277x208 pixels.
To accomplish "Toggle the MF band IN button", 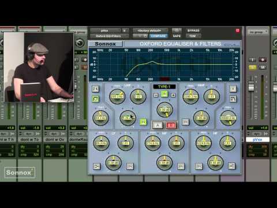I will click(181, 166).
